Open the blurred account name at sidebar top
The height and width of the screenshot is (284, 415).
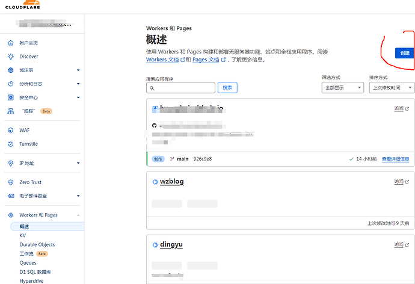pos(44,23)
